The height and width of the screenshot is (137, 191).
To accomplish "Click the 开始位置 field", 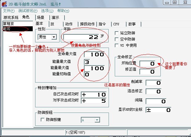I will click(x=147, y=64).
